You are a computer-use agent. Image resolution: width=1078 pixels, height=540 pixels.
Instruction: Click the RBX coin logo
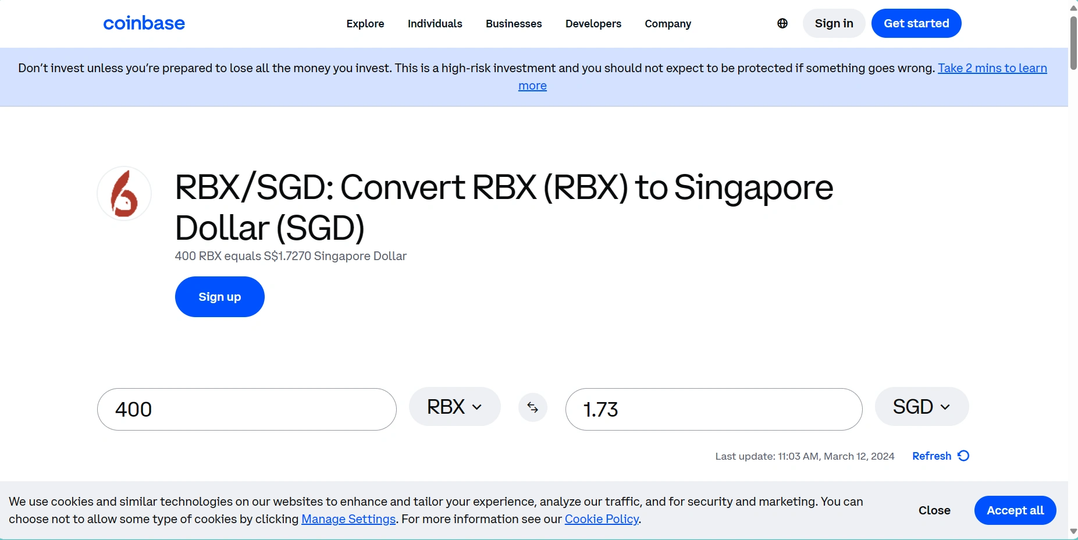(x=124, y=193)
